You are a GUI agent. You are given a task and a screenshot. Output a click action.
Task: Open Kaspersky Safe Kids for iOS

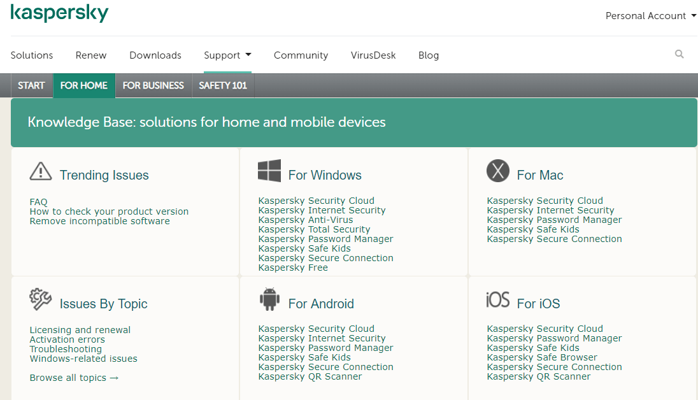point(533,348)
